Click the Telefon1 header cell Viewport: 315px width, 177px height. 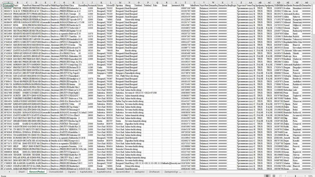139,5
